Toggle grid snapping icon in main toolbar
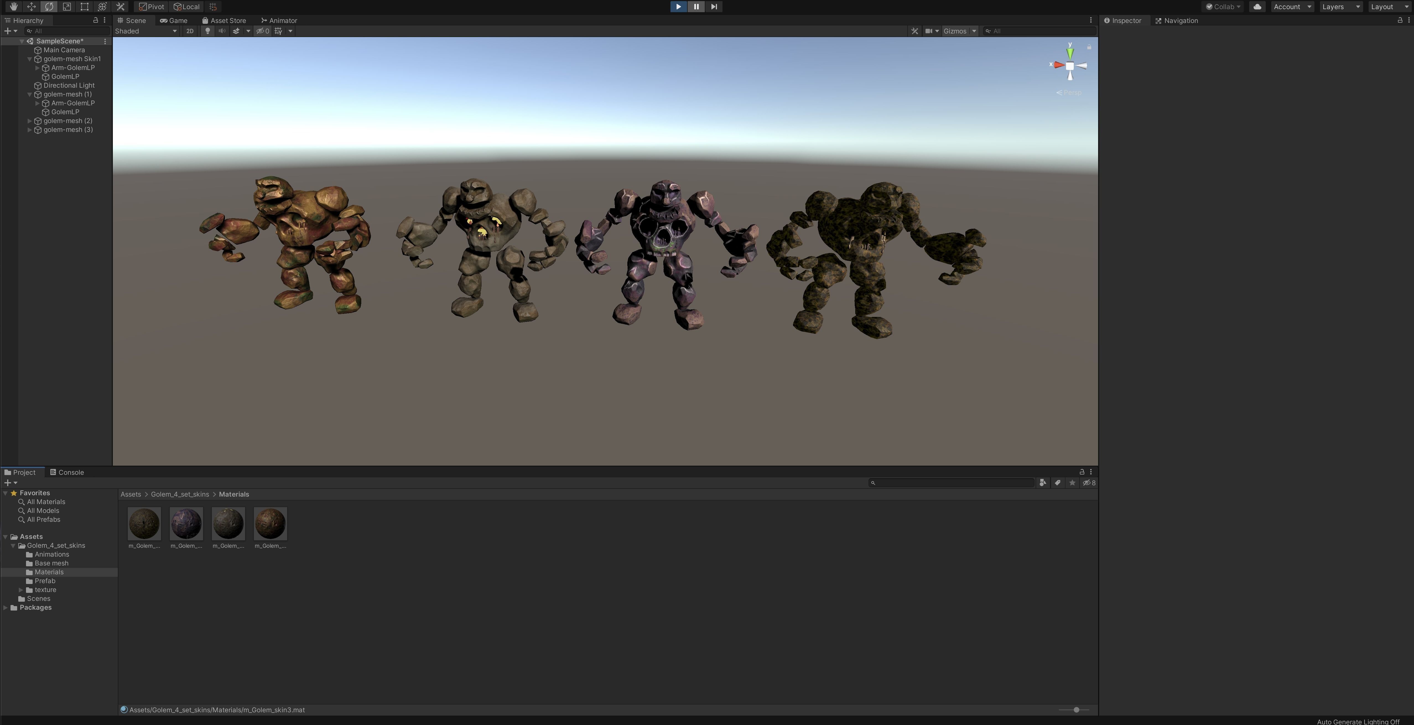Image resolution: width=1414 pixels, height=725 pixels. tap(213, 7)
